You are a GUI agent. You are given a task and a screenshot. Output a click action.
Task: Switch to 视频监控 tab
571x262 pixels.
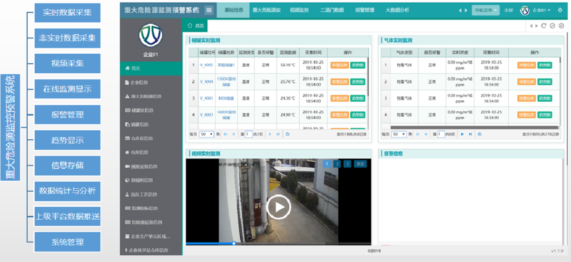299,10
